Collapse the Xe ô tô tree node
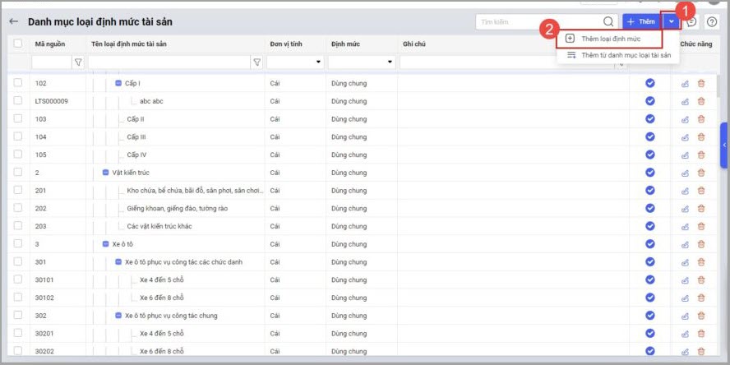730x365 pixels. click(105, 244)
